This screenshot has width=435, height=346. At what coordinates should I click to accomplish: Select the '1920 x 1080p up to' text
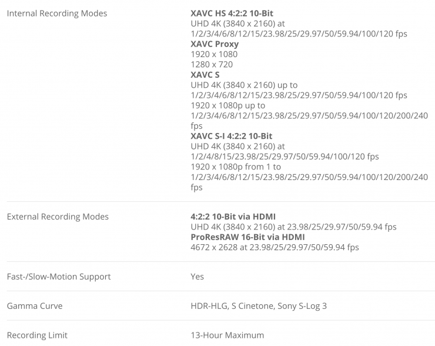(227, 105)
